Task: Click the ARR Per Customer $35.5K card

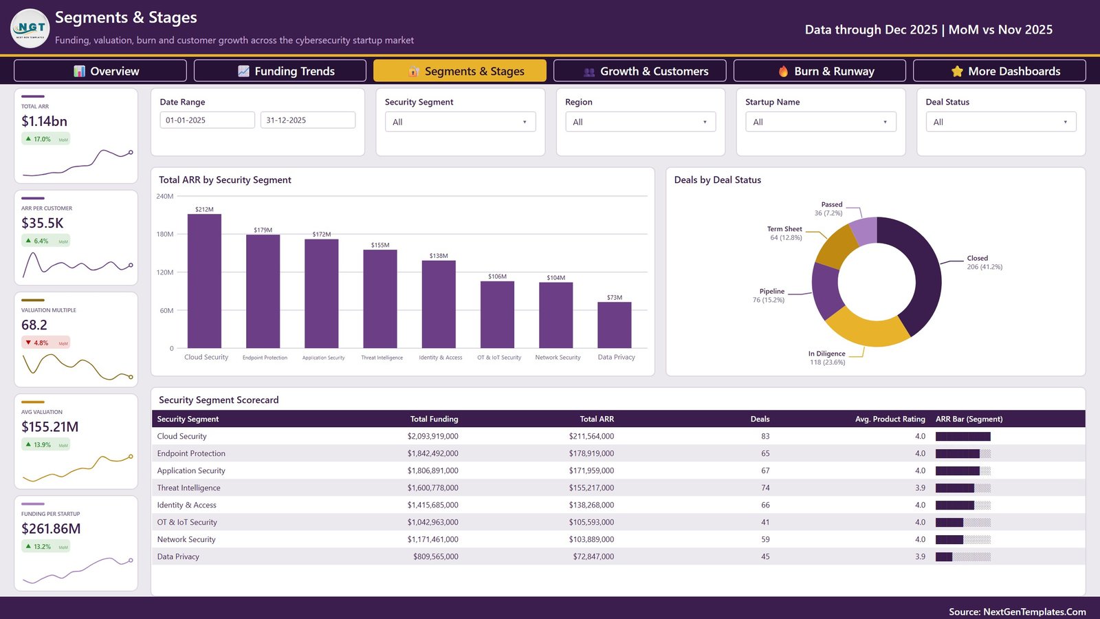Action: pyautogui.click(x=76, y=238)
